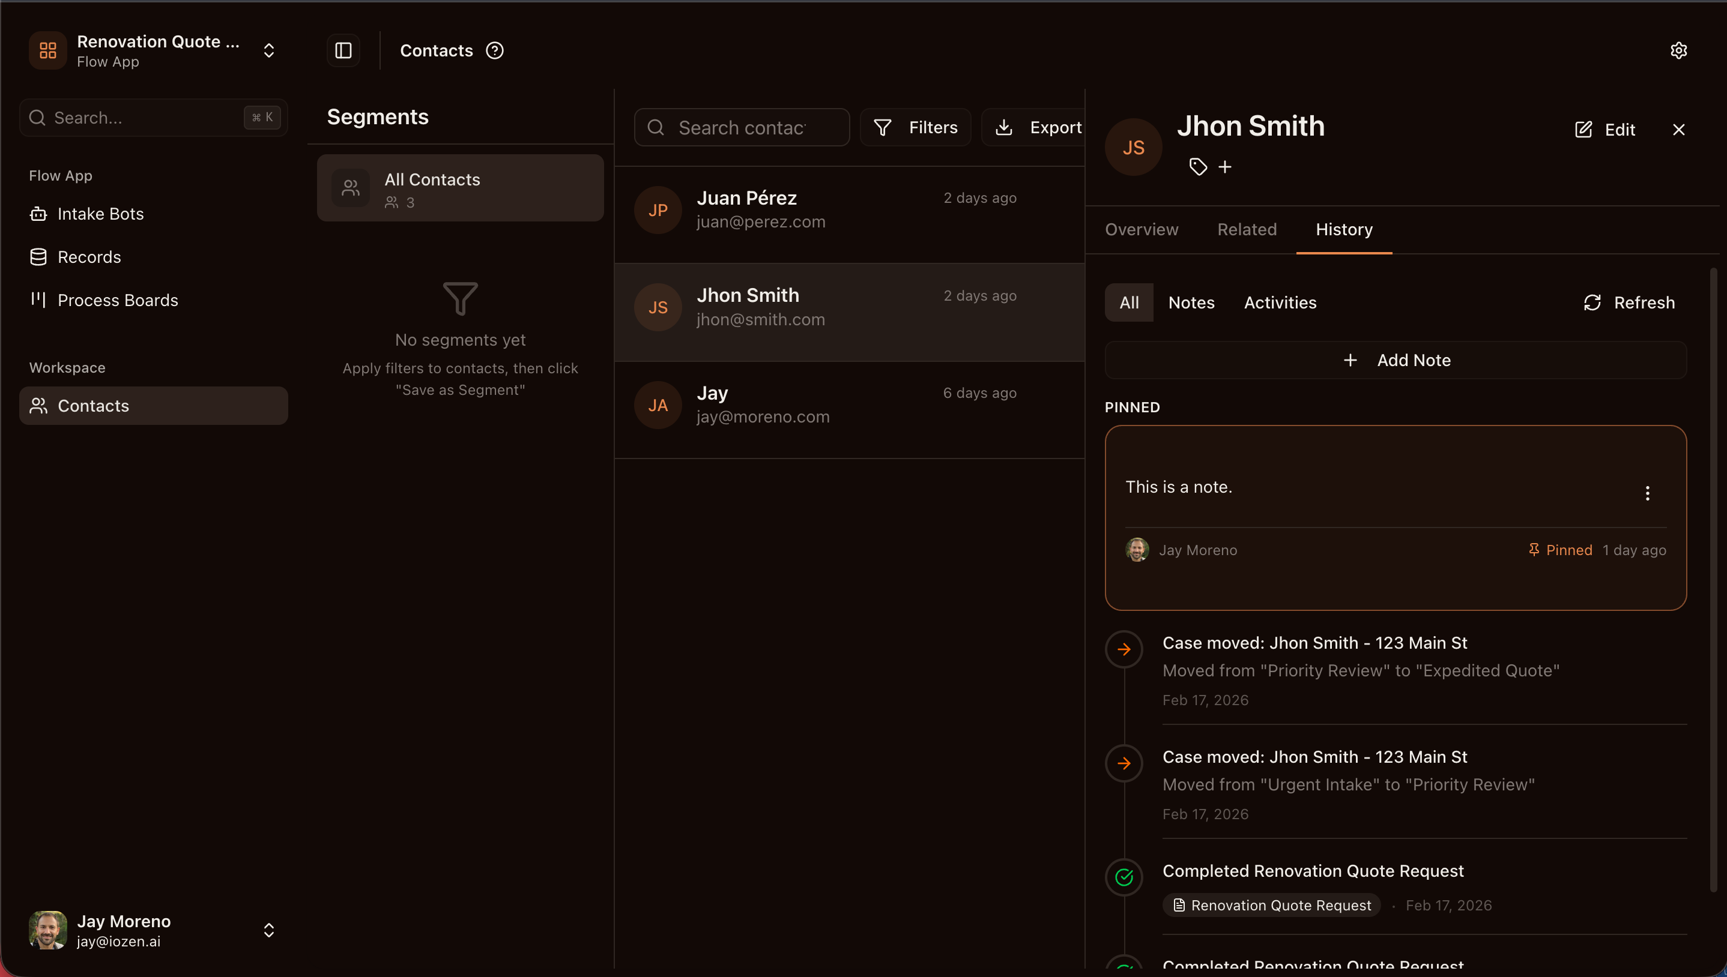This screenshot has width=1727, height=977.
Task: Switch to the Overview tab
Action: 1140,229
